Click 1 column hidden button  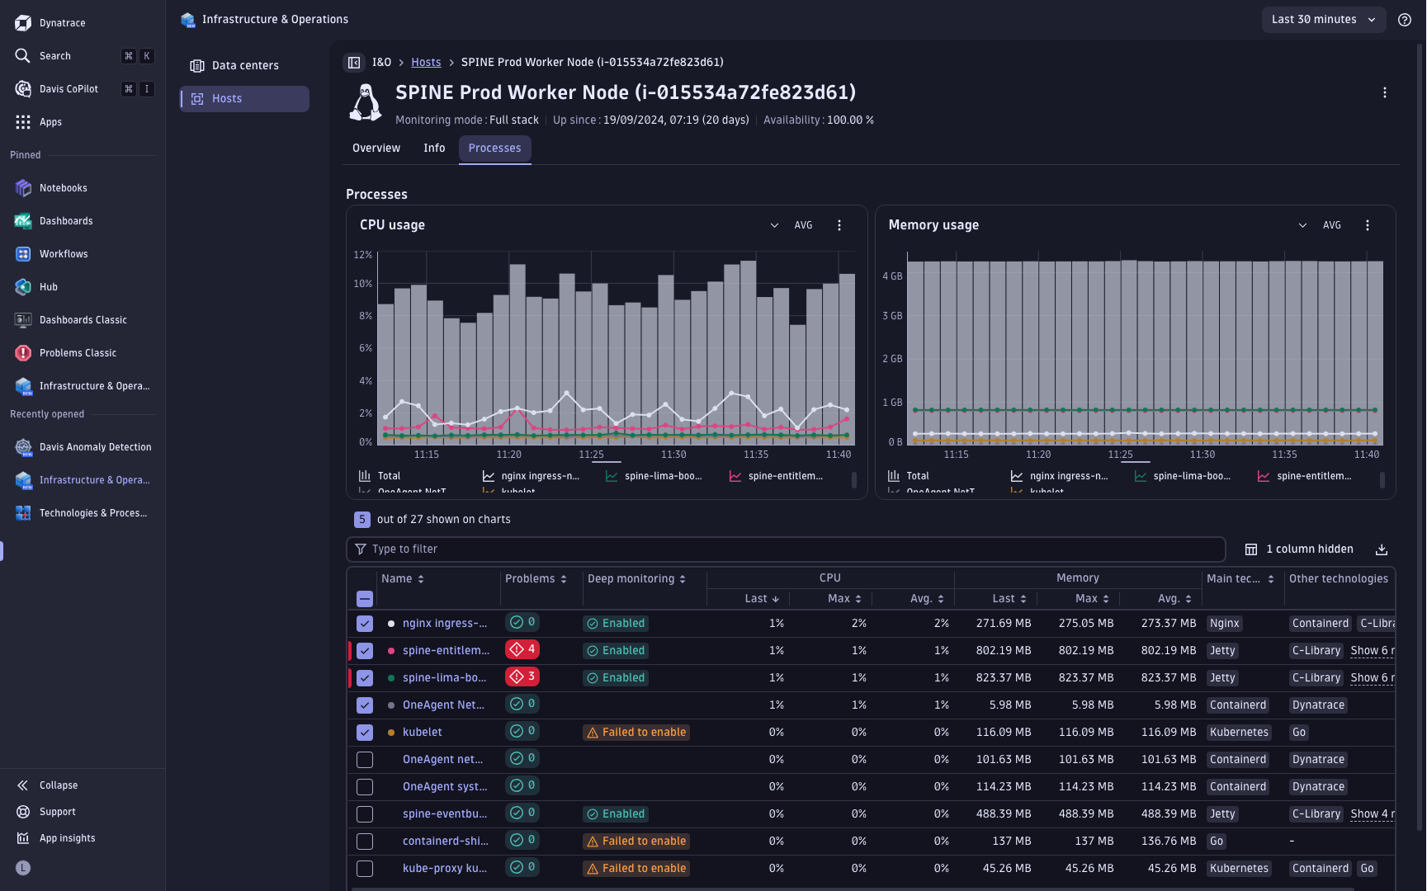click(x=1299, y=549)
